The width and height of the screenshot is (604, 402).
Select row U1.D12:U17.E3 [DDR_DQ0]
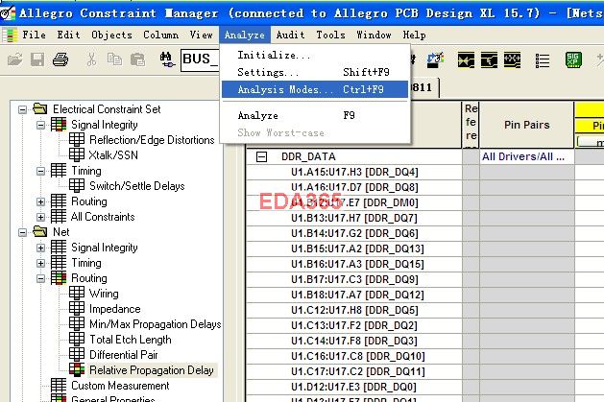pyautogui.click(x=353, y=387)
